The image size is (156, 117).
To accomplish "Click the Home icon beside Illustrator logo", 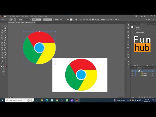I will [x=5, y=16].
